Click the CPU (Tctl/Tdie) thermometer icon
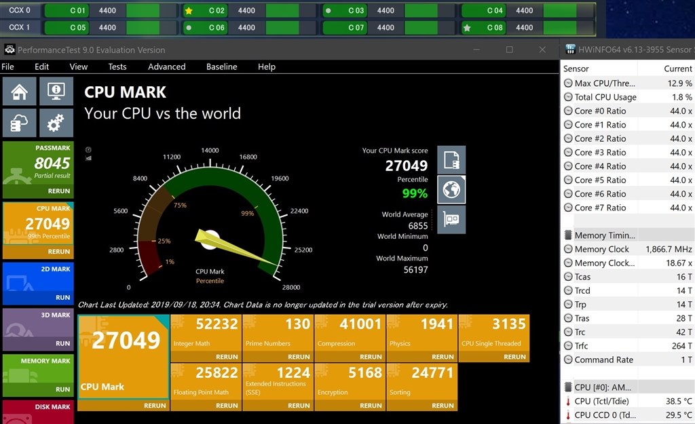The width and height of the screenshot is (695, 424). [568, 402]
